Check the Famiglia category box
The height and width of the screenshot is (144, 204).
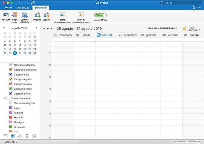pos(11,112)
